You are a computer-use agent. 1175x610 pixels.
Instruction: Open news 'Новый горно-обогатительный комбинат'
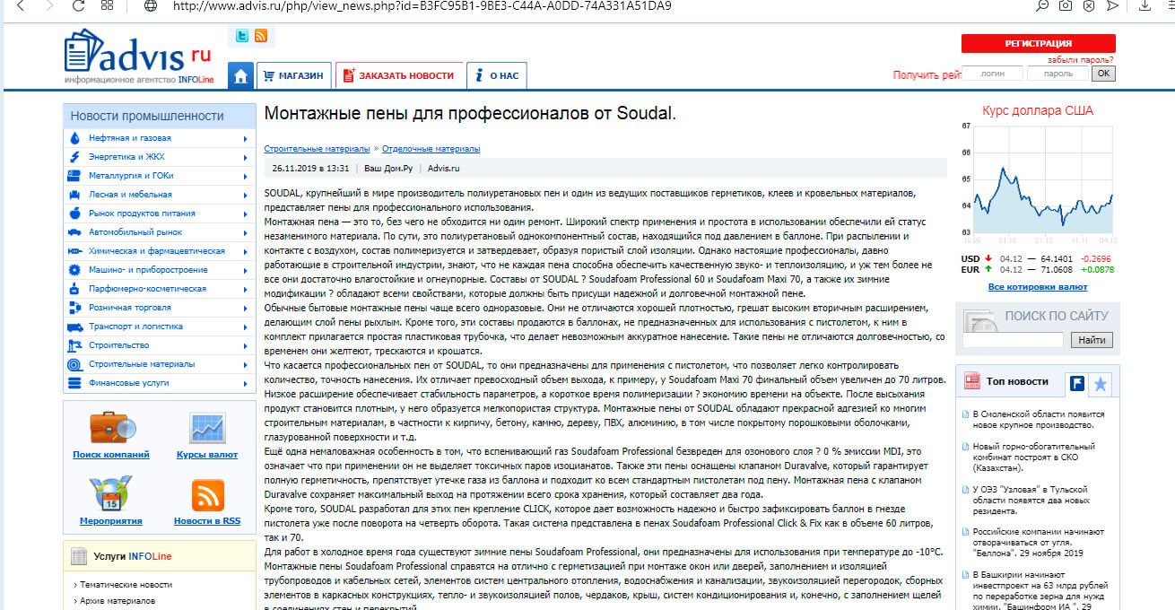pyautogui.click(x=1036, y=457)
